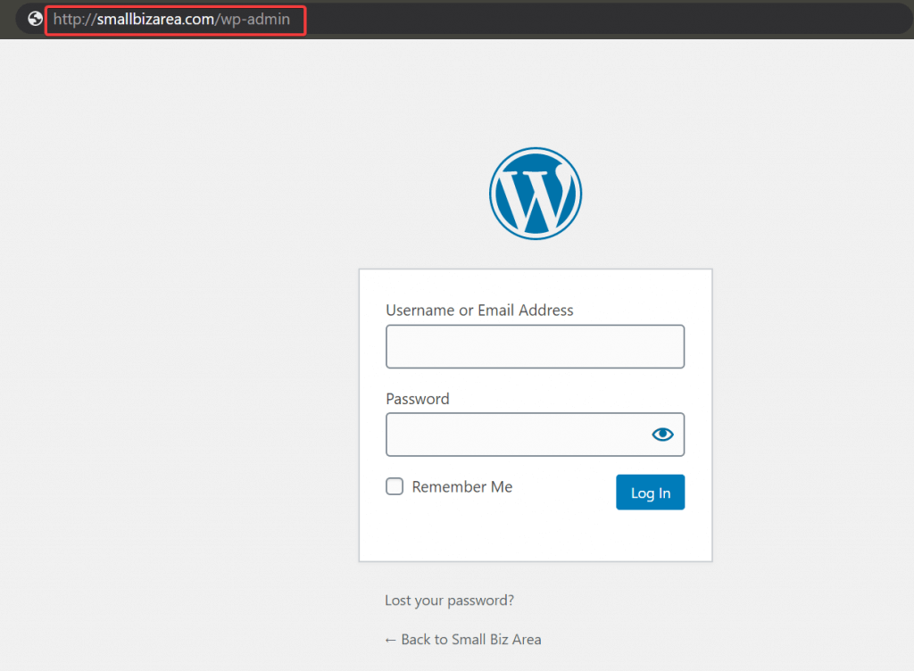This screenshot has height=671, width=914.
Task: Open the Lost your password link
Action: pos(450,601)
